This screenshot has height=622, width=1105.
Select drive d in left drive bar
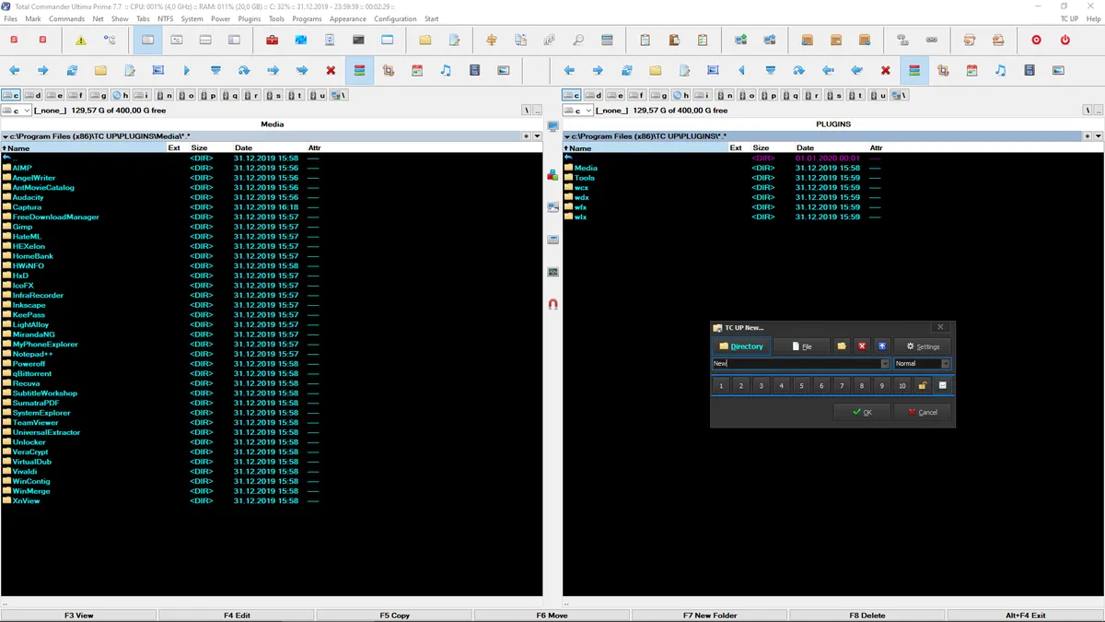click(x=32, y=95)
